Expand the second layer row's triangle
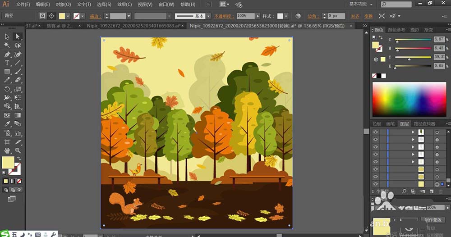 [413, 140]
